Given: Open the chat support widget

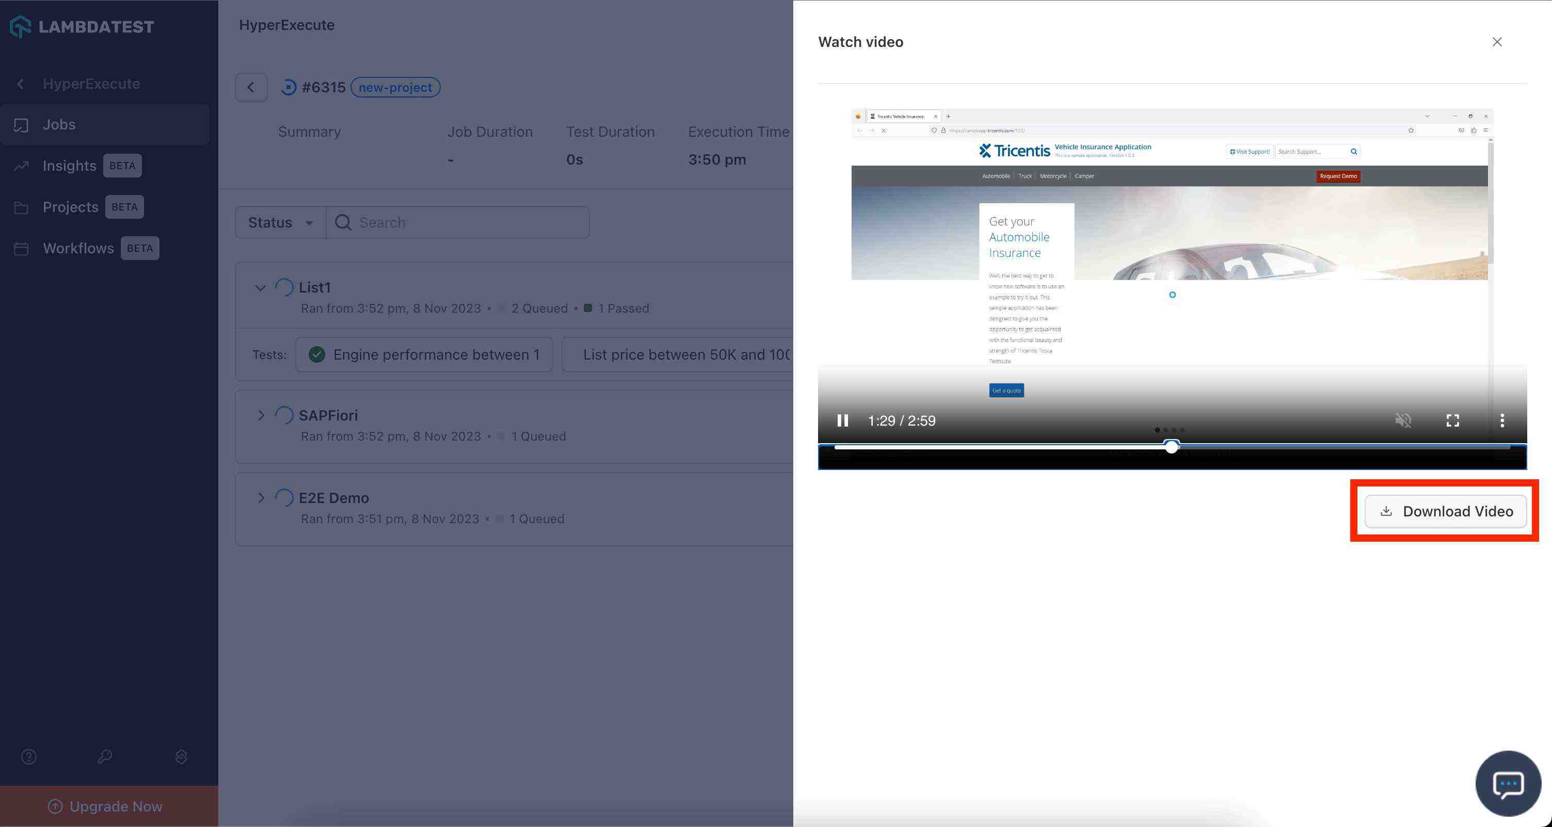Looking at the screenshot, I should [1508, 784].
